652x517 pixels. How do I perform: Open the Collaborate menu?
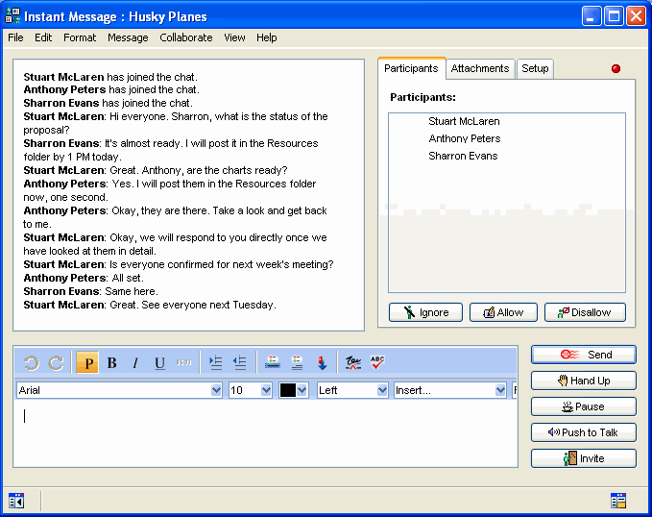186,37
